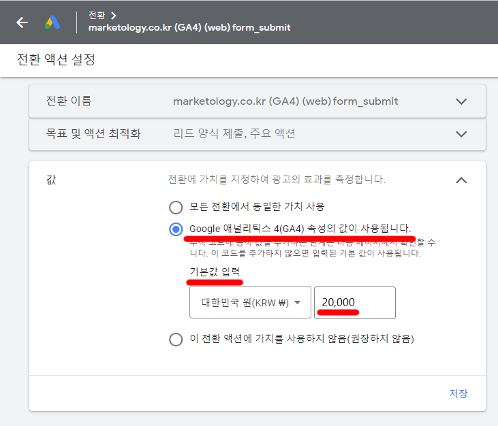This screenshot has height=426, width=498.
Task: Expand the 목표 및 액션 최적화 section
Action: click(461, 134)
